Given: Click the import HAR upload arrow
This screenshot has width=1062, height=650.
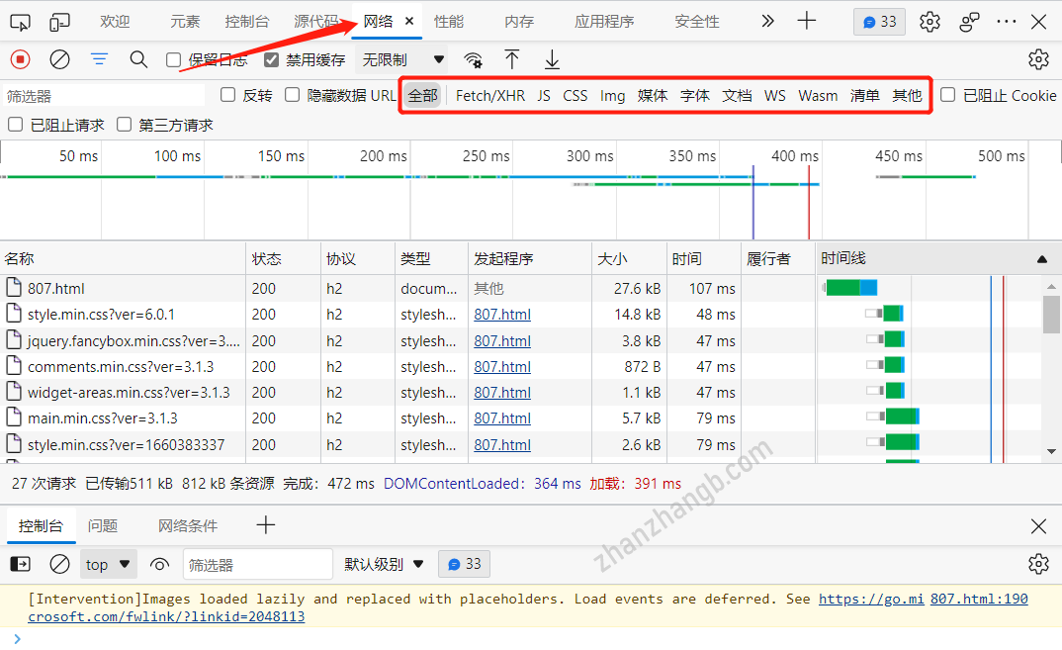Looking at the screenshot, I should (512, 59).
